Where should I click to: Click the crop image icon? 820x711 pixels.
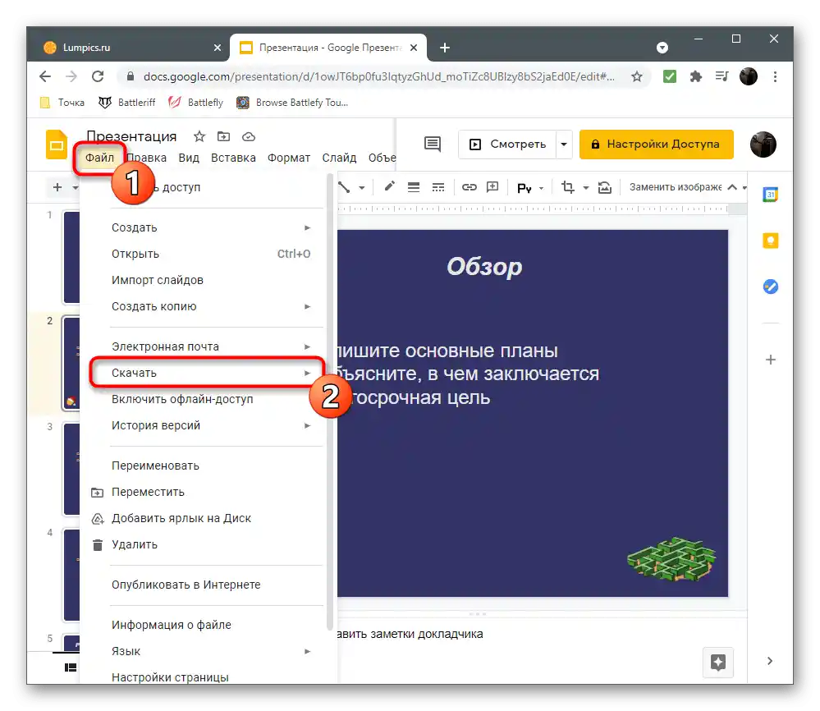[x=568, y=186]
